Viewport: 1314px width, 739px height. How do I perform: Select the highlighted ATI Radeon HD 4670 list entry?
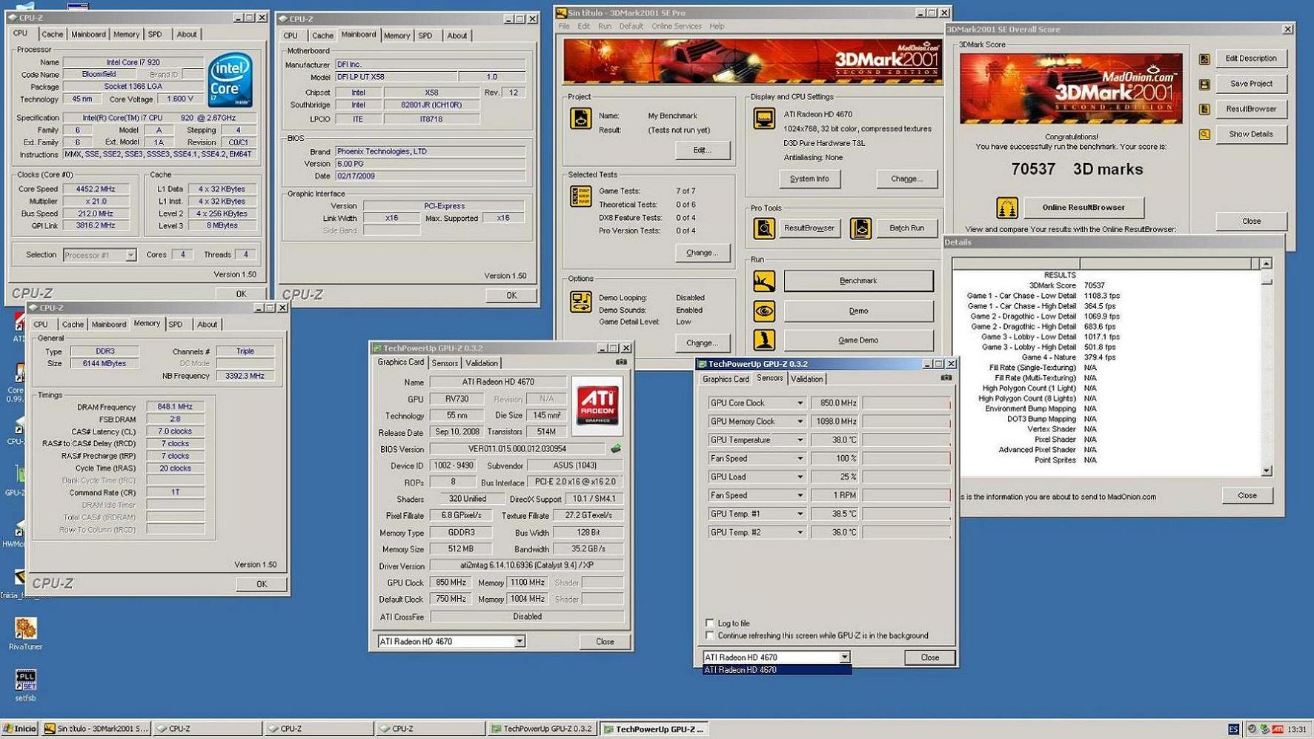pyautogui.click(x=777, y=670)
